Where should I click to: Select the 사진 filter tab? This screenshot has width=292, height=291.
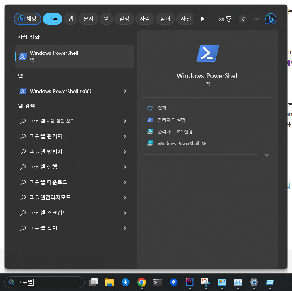[x=185, y=19]
